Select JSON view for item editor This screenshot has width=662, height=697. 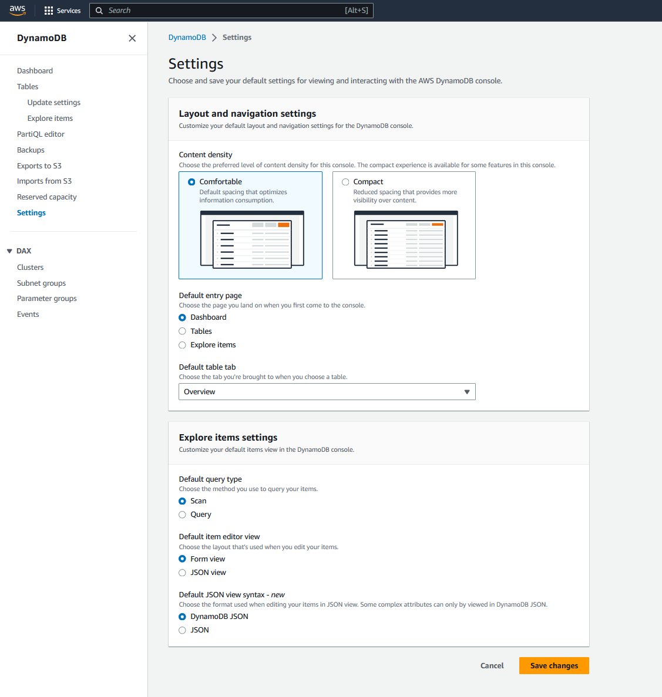182,573
